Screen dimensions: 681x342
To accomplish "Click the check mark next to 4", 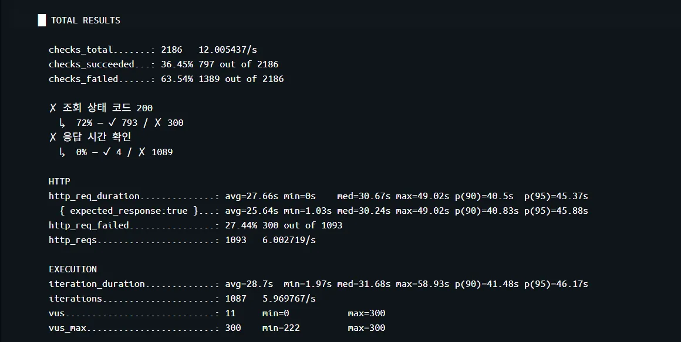I will click(x=107, y=152).
